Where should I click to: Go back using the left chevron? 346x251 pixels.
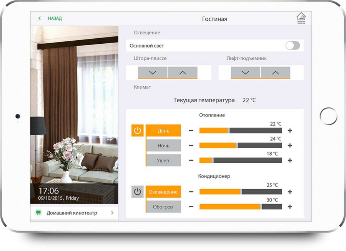click(x=40, y=18)
